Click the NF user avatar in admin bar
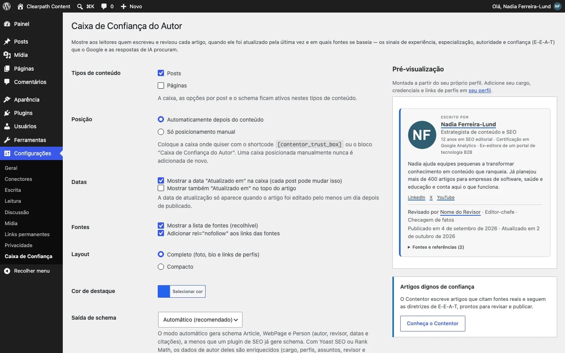565x353 pixels. pyautogui.click(x=558, y=6)
